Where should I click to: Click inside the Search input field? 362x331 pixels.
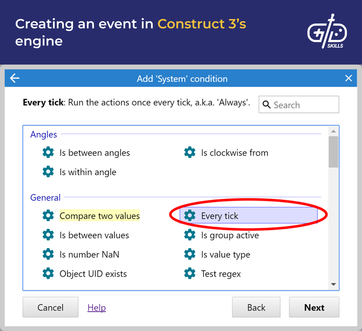coord(299,105)
